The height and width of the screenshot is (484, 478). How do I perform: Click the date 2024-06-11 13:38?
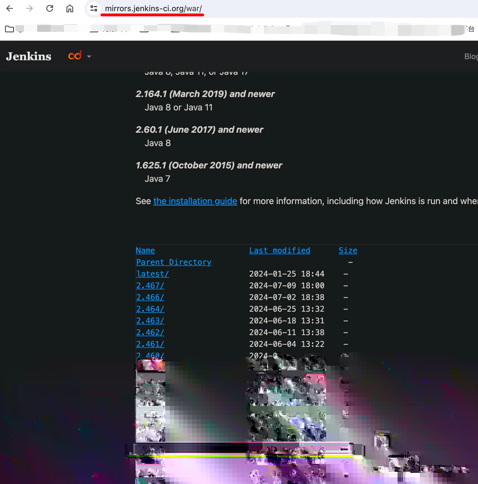[287, 332]
